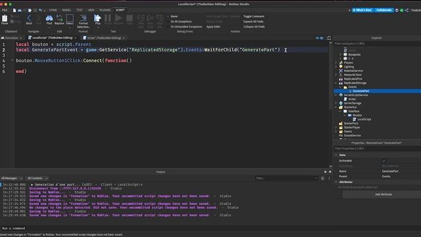421x237 pixels.
Task: Click the Filter Properties field
Action: pos(377,149)
